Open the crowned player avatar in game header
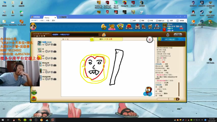The height and width of the screenshot is (122, 217). tap(33, 26)
